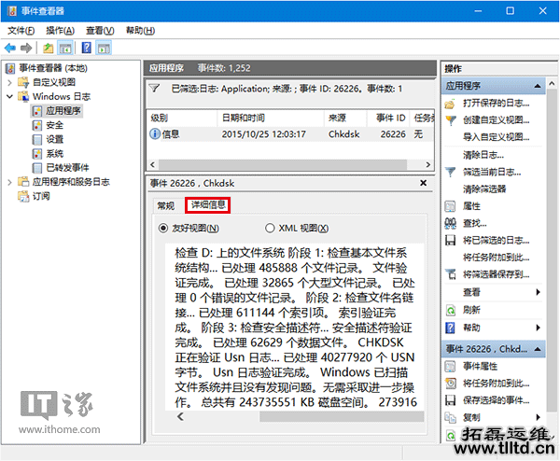This screenshot has height=461, width=560.
Task: Click the event list horizontal scrollbar track
Action: [282, 164]
